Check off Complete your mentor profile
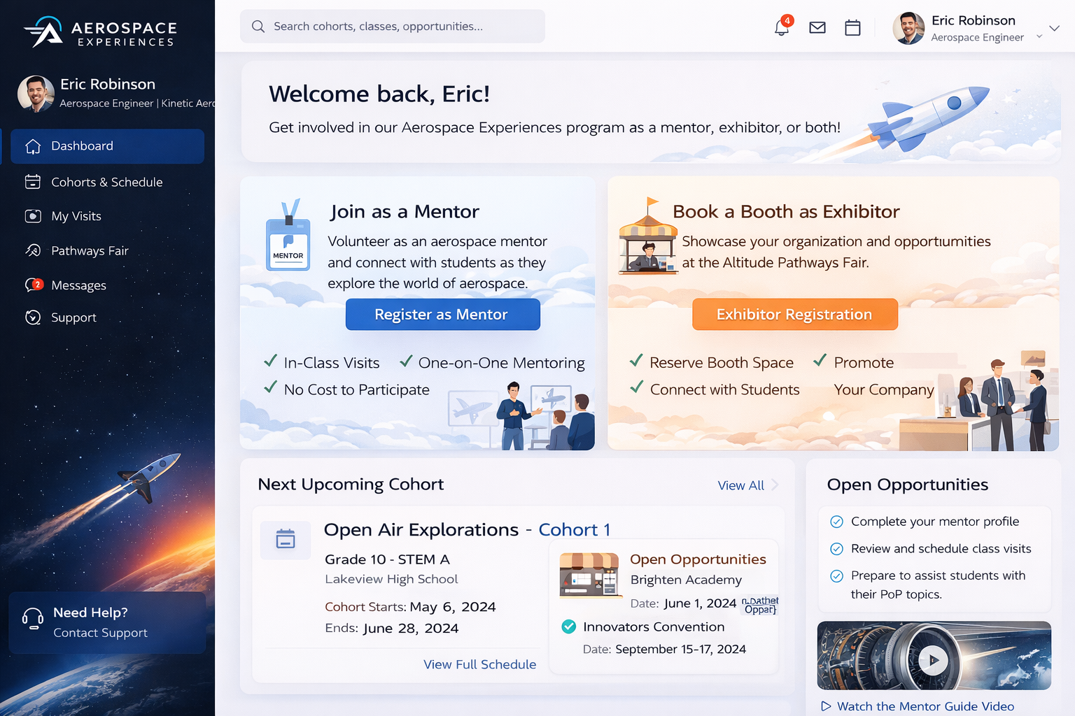Viewport: 1075px width, 716px height. (836, 522)
